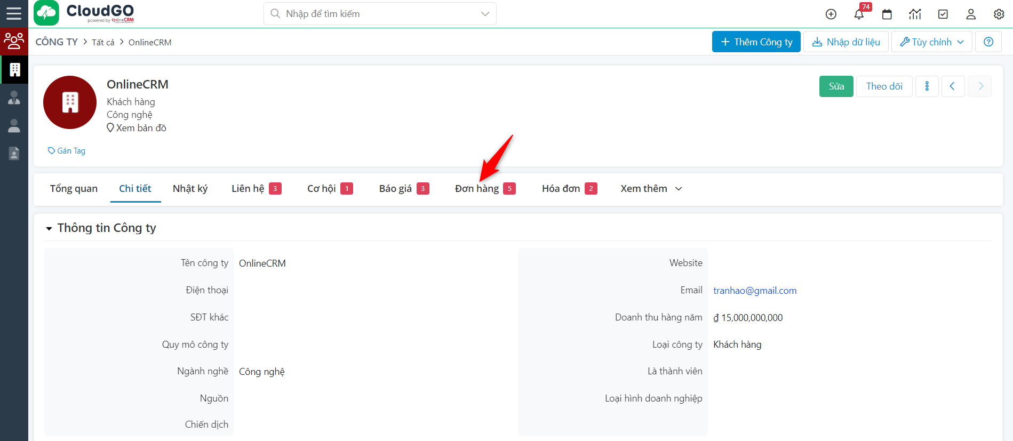Screen dimensions: 1013x441
Task: Click the Điện thoại field label
Action: (207, 290)
